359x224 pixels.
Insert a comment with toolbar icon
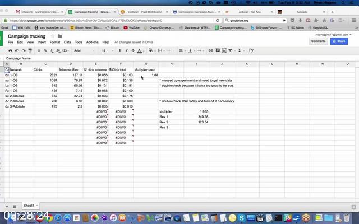217,50
